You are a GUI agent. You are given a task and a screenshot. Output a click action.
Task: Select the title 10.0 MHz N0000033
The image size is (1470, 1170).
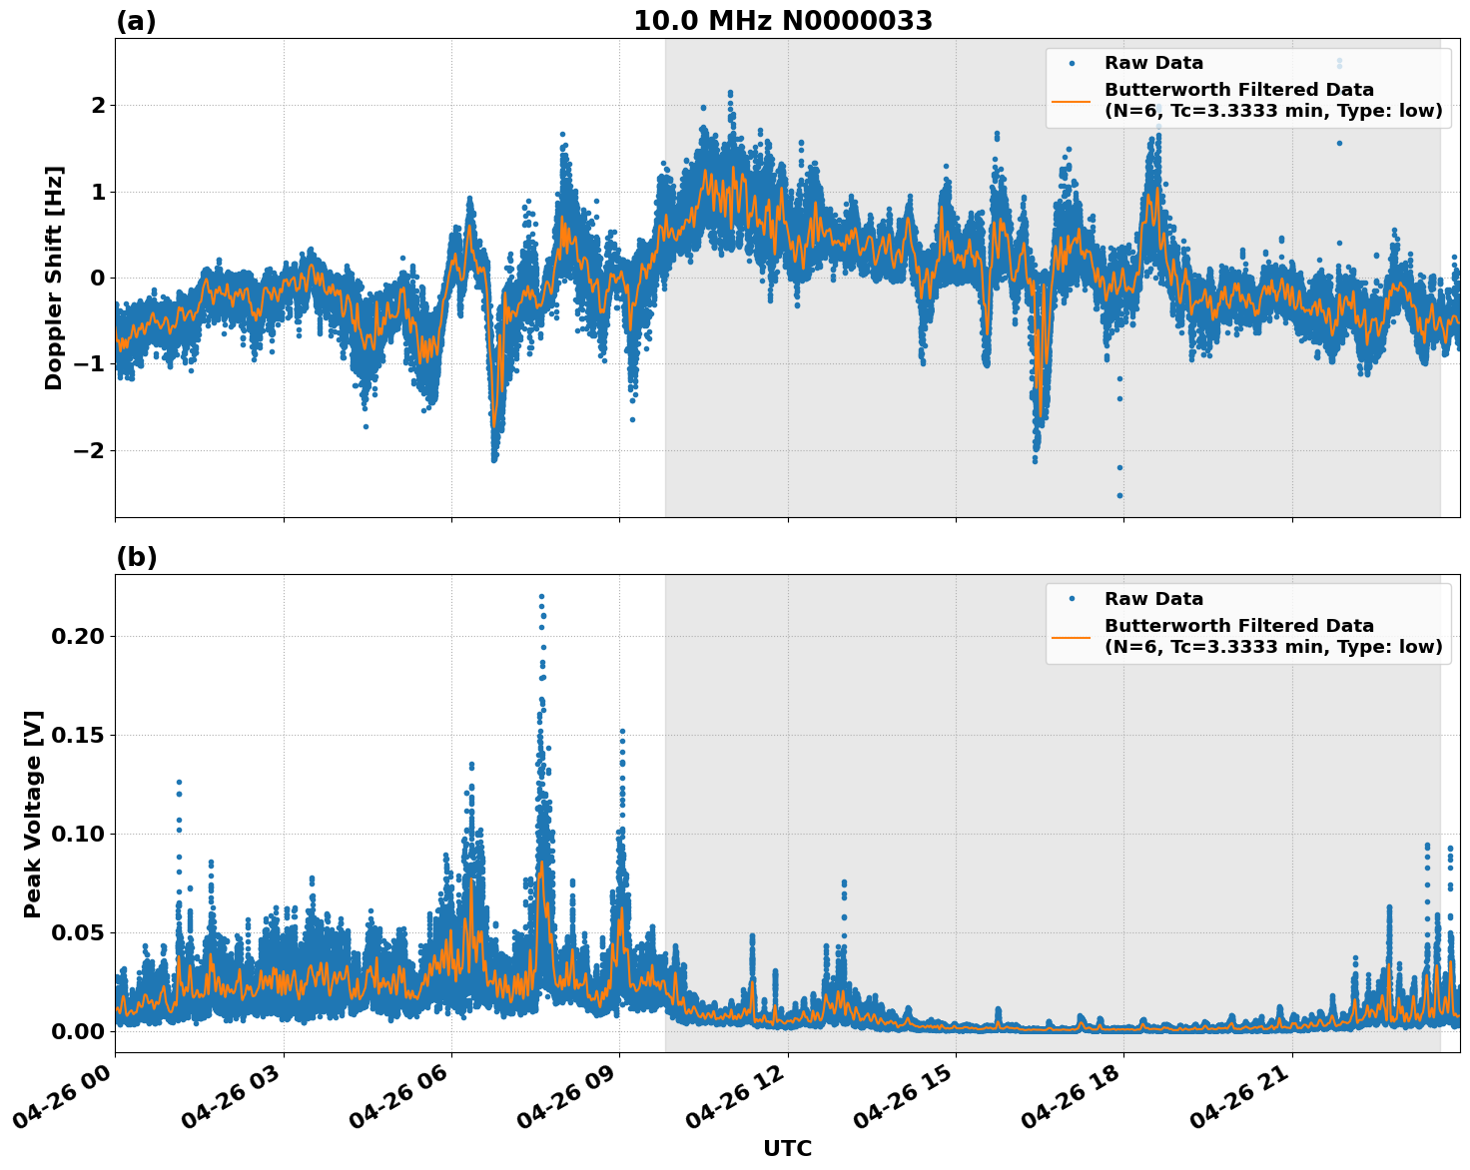[785, 19]
